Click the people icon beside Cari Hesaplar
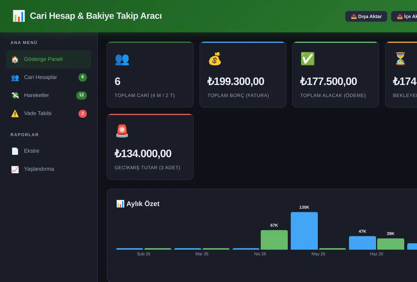Screen dimensions: 417x282 coord(15,78)
